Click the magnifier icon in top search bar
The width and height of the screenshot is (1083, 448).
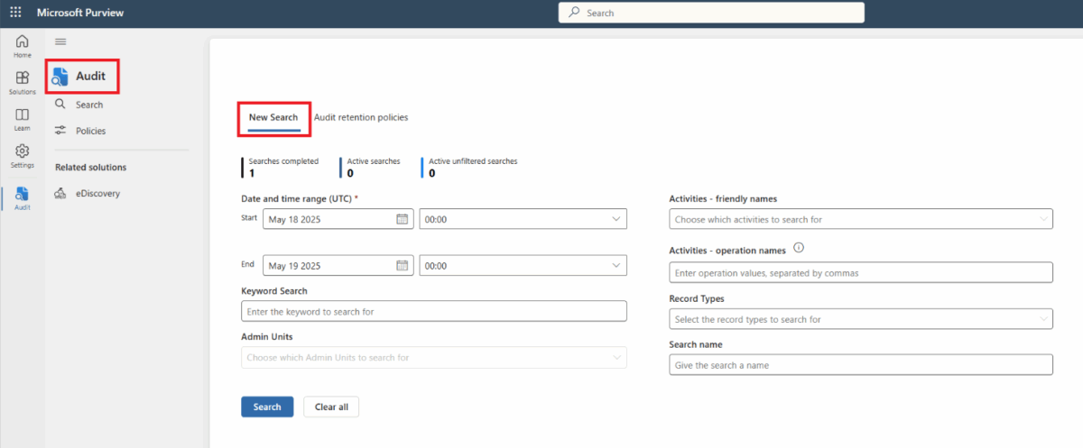click(574, 13)
